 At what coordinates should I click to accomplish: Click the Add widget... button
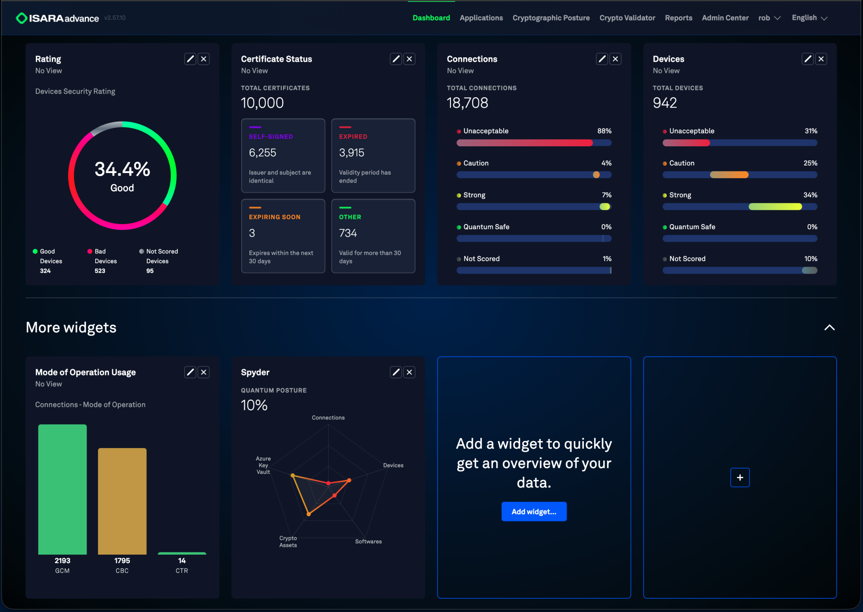534,511
